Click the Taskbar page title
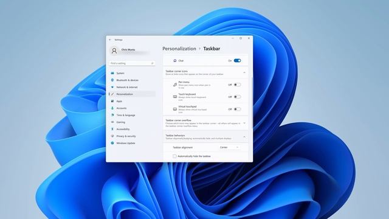The height and width of the screenshot is (219, 389). pyautogui.click(x=212, y=49)
